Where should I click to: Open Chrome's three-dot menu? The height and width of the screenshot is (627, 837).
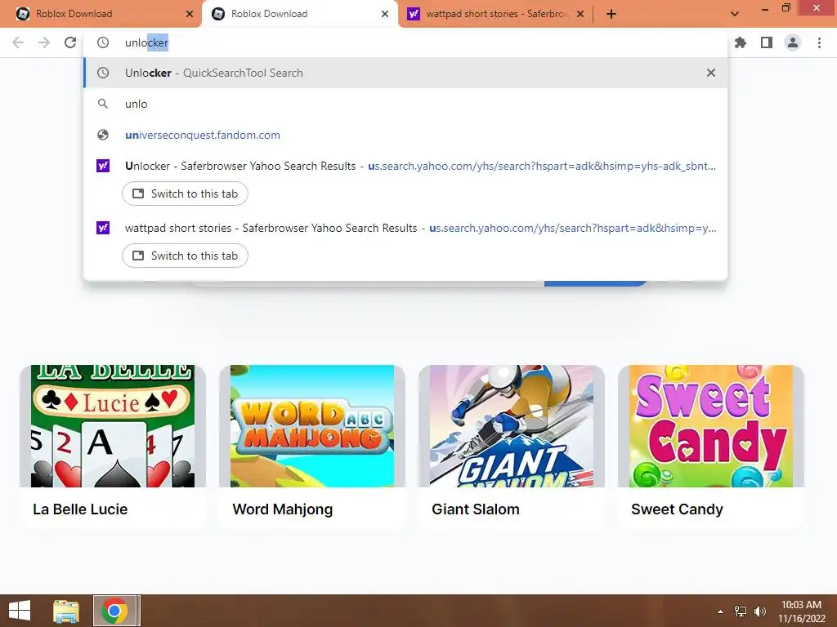coord(819,42)
